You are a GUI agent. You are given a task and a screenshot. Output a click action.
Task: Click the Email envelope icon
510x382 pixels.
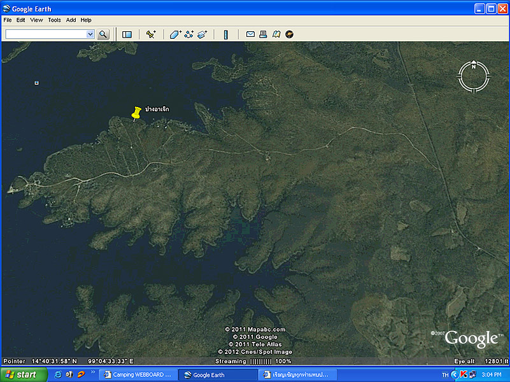click(x=250, y=34)
